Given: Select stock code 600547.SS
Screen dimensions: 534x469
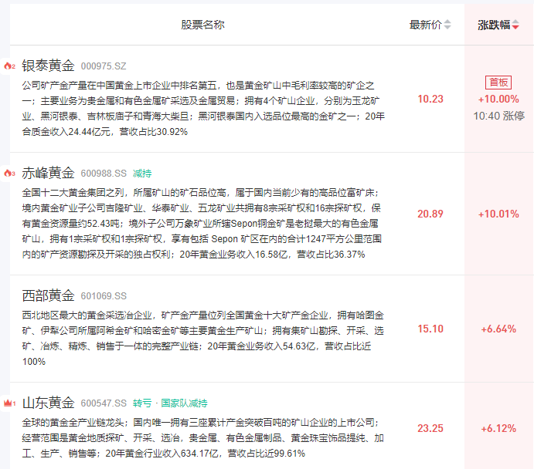Looking at the screenshot, I should (x=104, y=403).
